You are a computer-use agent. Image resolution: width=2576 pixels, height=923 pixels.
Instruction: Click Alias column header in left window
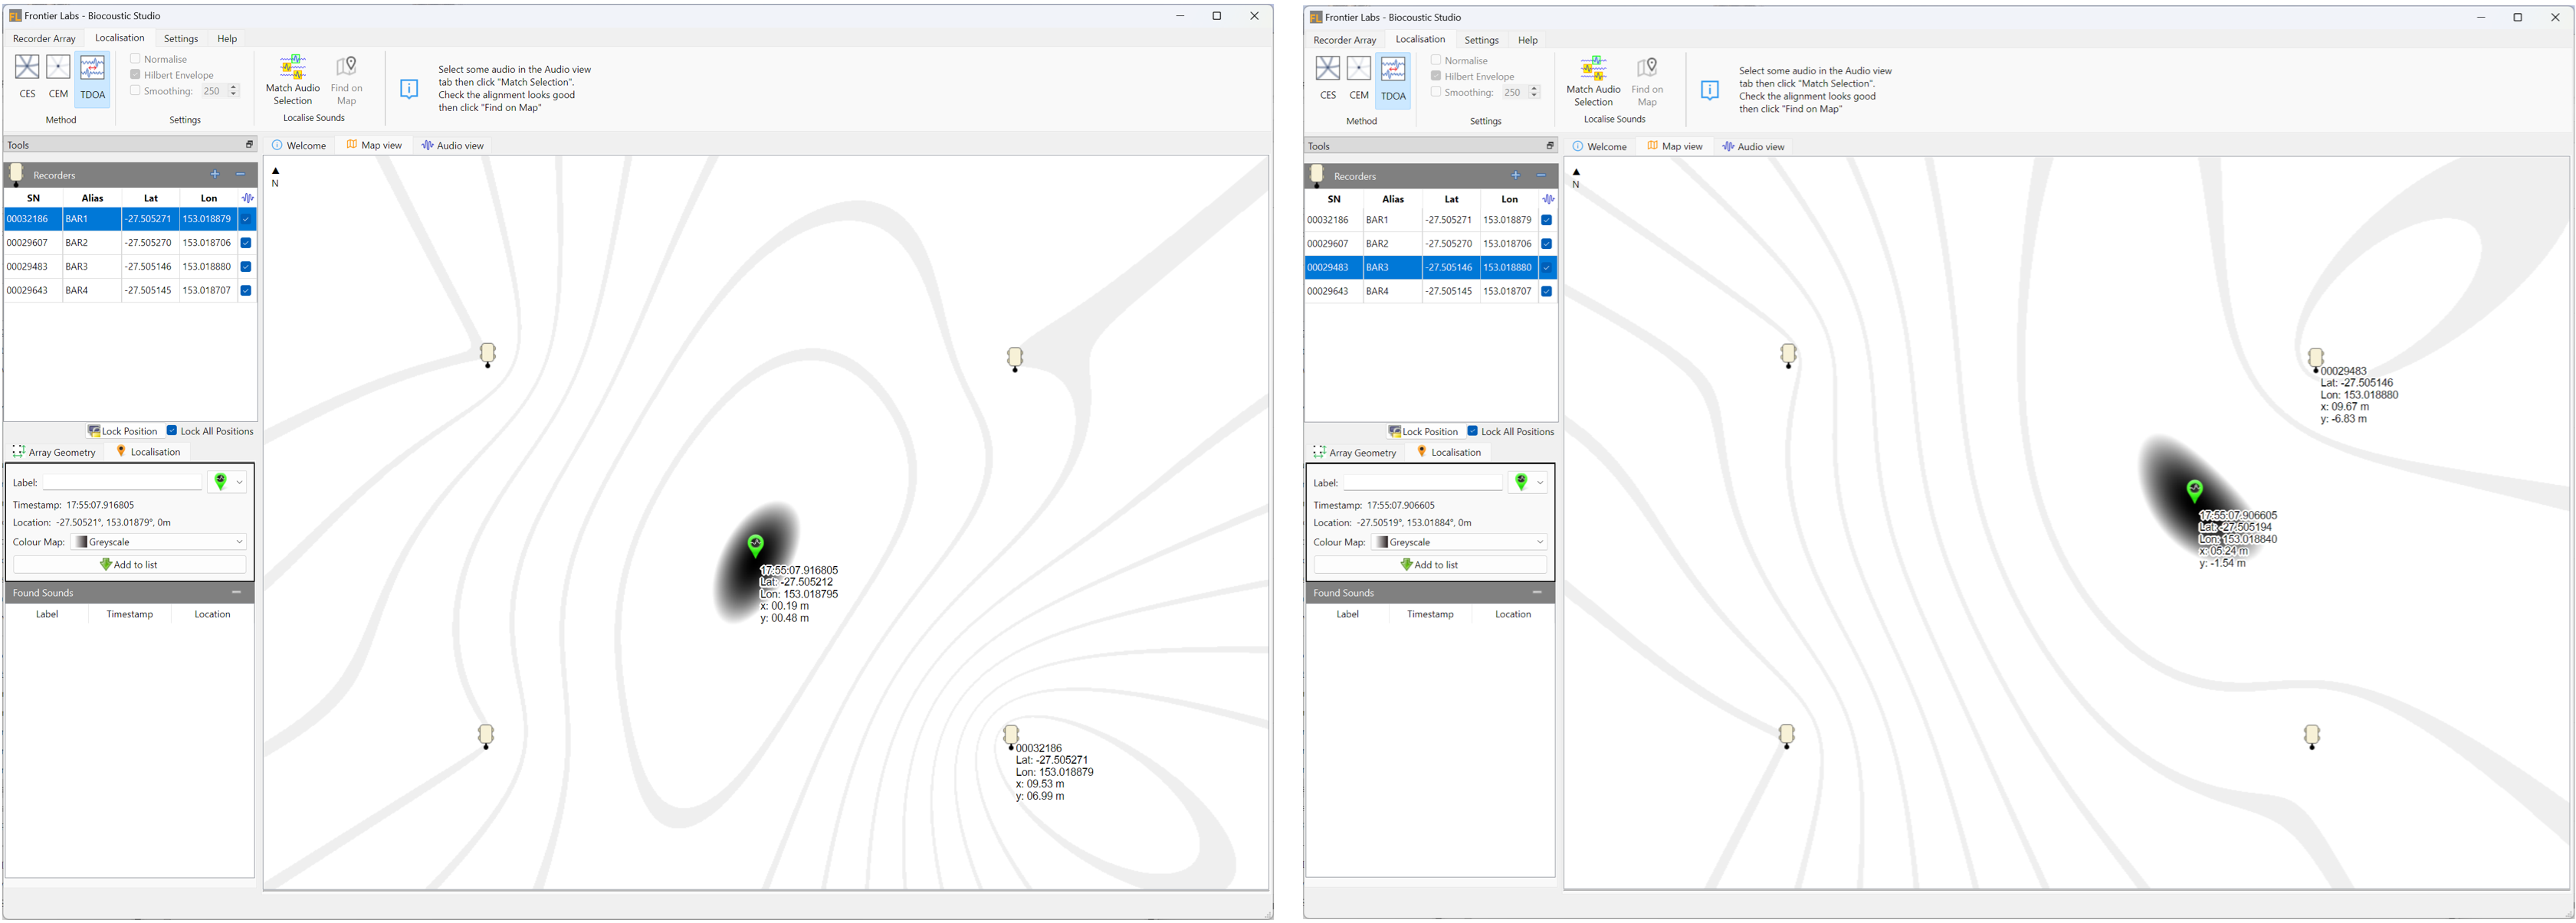(x=92, y=198)
